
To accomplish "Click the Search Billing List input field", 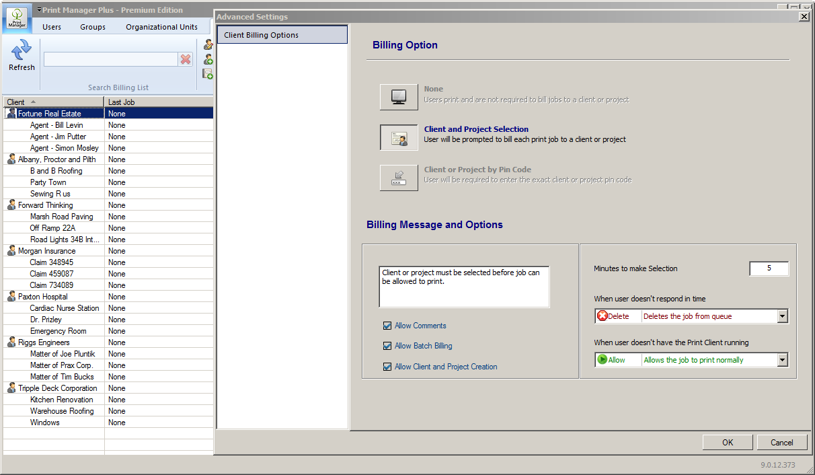I will [111, 59].
